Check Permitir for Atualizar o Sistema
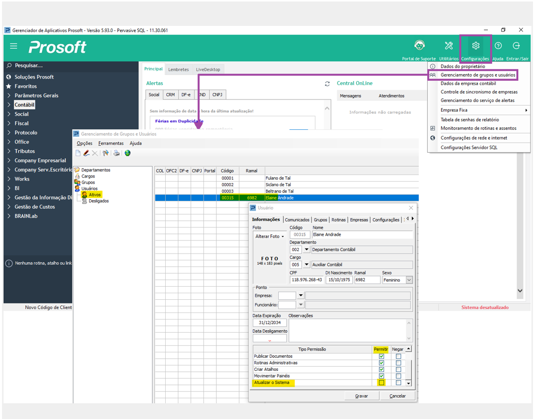The width and height of the screenshot is (535, 419). (x=381, y=383)
